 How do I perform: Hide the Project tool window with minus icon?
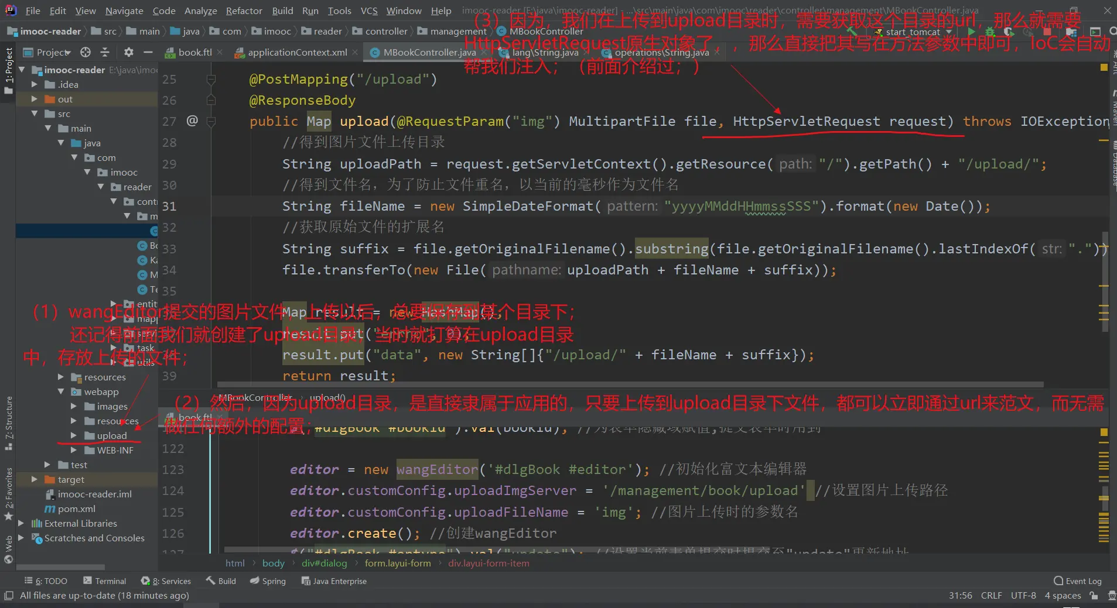[148, 53]
